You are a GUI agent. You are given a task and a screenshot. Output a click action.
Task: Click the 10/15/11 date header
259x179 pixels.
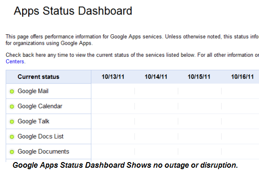tap(199, 77)
